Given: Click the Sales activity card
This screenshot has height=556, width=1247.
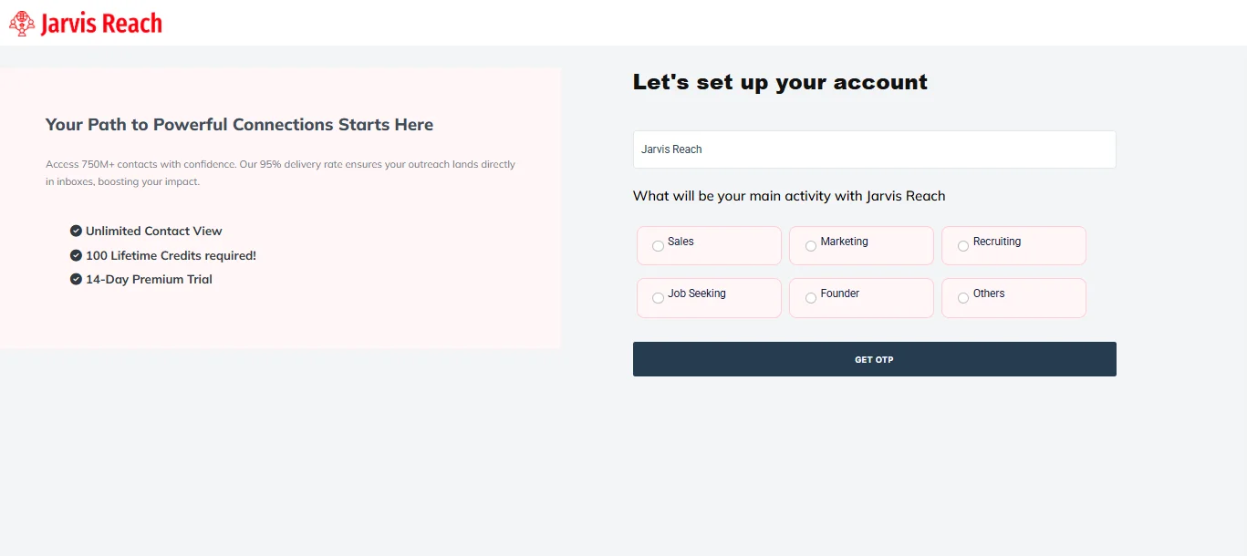Looking at the screenshot, I should tap(709, 245).
